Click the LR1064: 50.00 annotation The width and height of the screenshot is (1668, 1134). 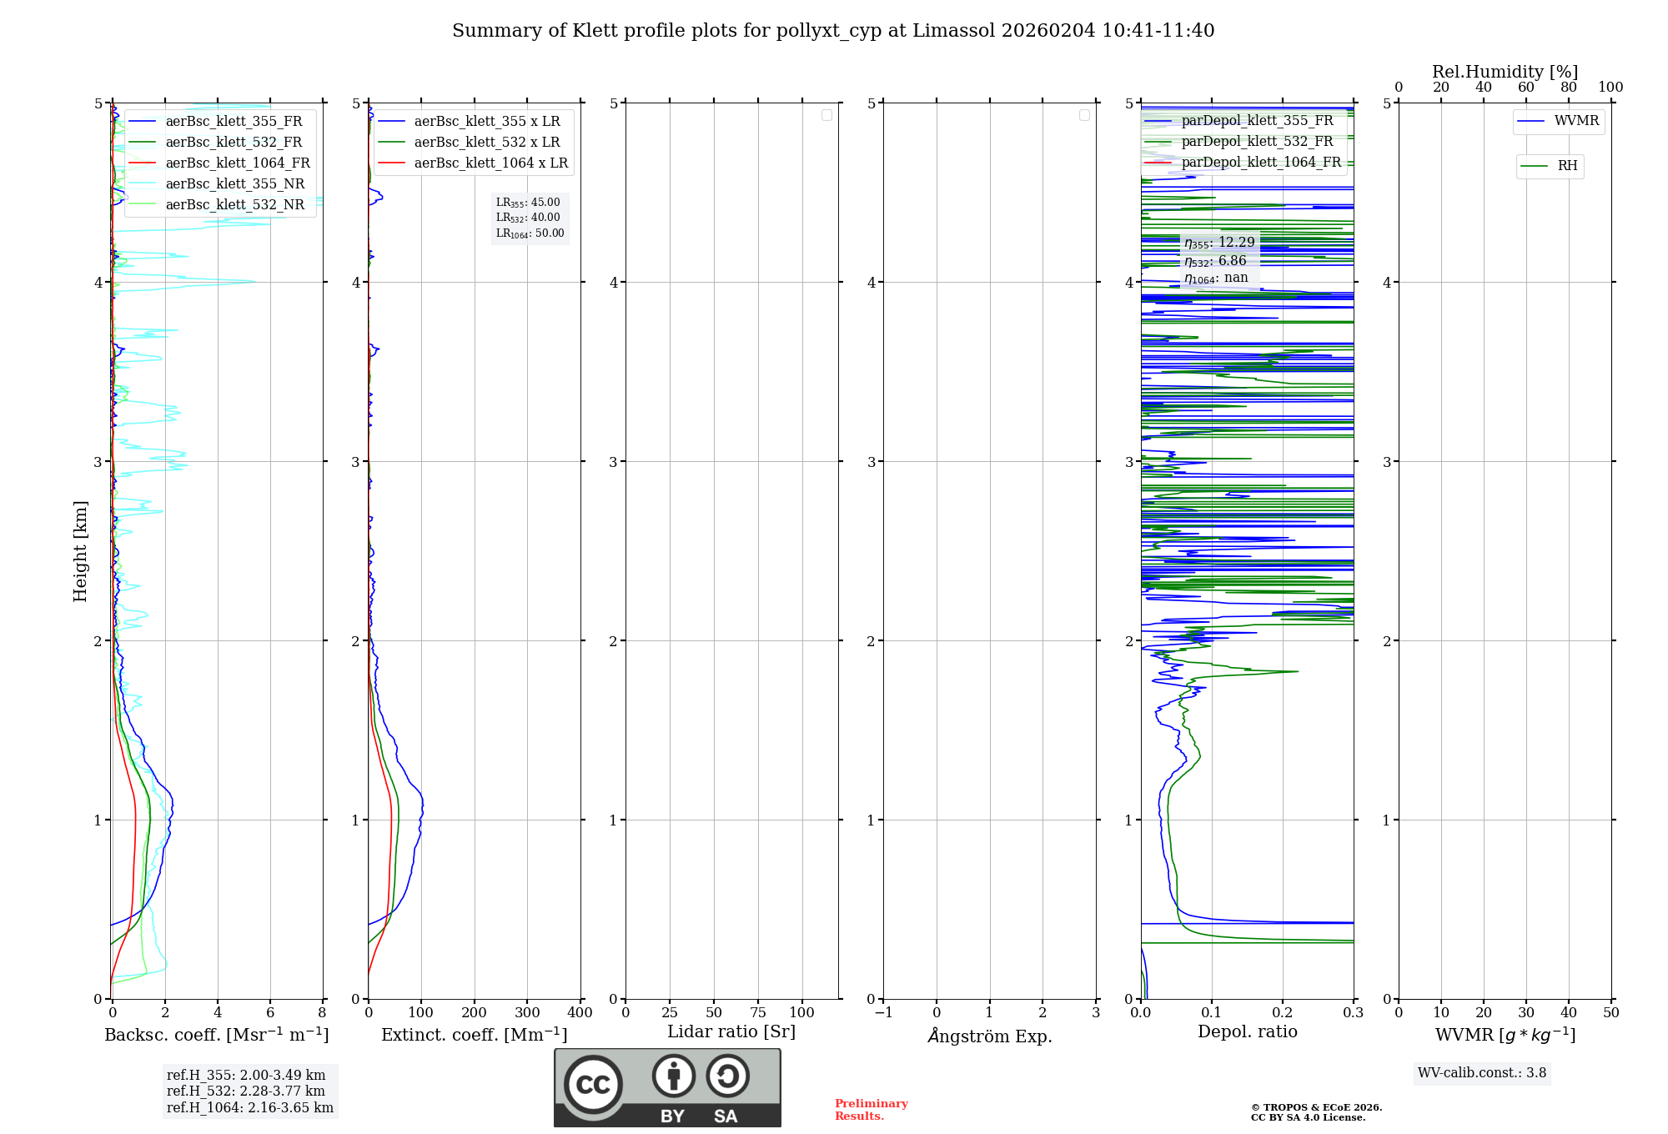coord(530,233)
